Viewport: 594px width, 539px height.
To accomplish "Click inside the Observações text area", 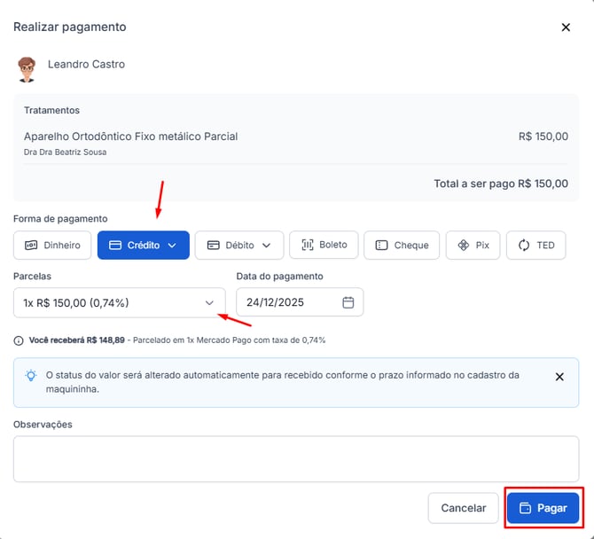I will tap(295, 458).
